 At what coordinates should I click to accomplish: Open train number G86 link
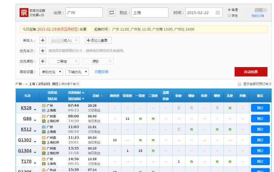tap(27, 119)
